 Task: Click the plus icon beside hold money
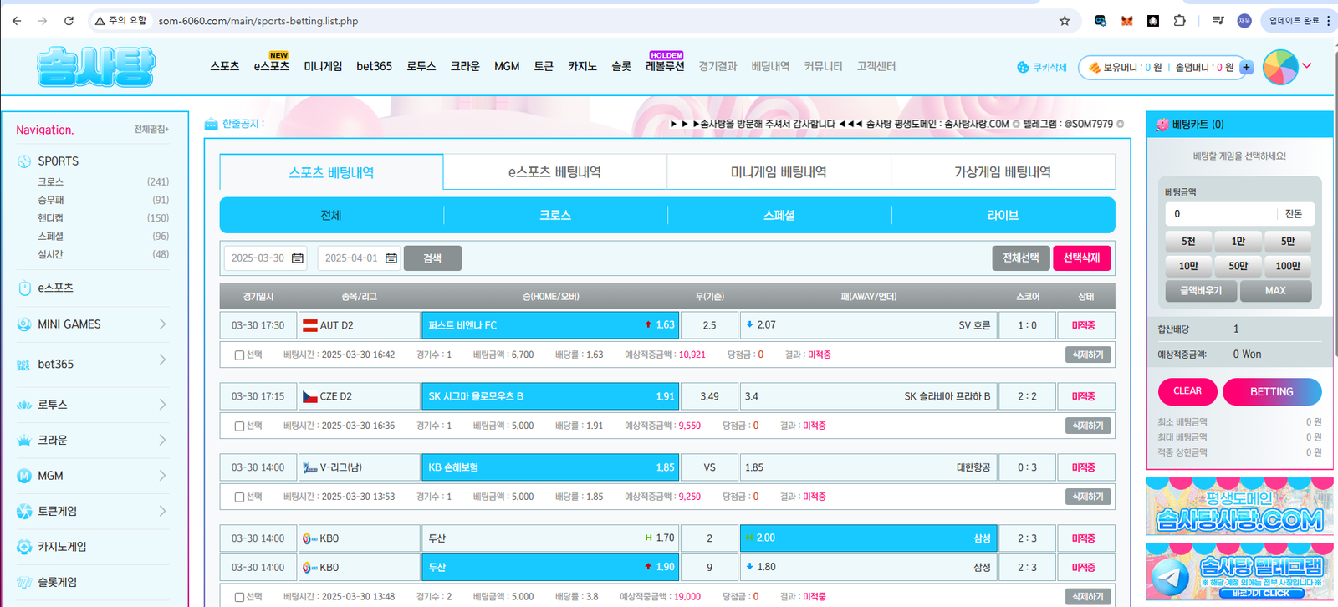[x=1246, y=67]
